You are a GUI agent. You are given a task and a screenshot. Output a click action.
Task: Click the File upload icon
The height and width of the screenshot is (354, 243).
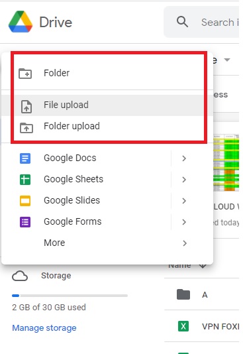point(26,106)
